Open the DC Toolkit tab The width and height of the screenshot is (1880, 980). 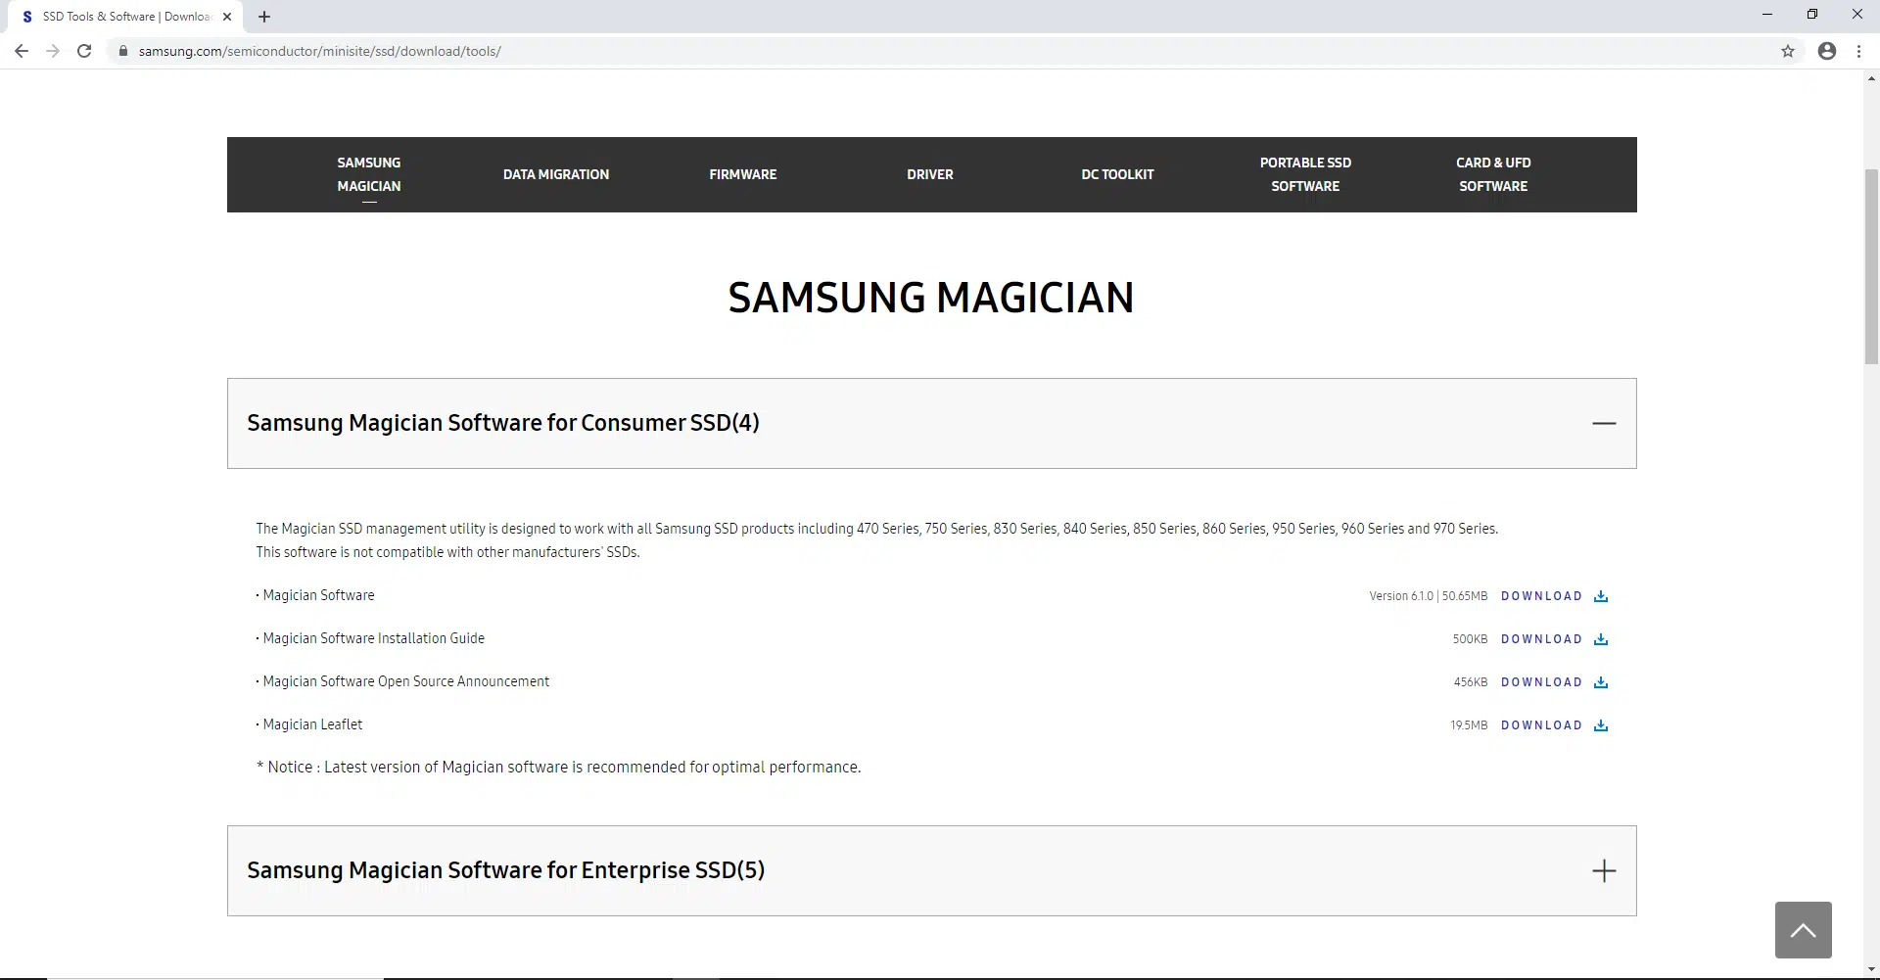click(x=1117, y=174)
